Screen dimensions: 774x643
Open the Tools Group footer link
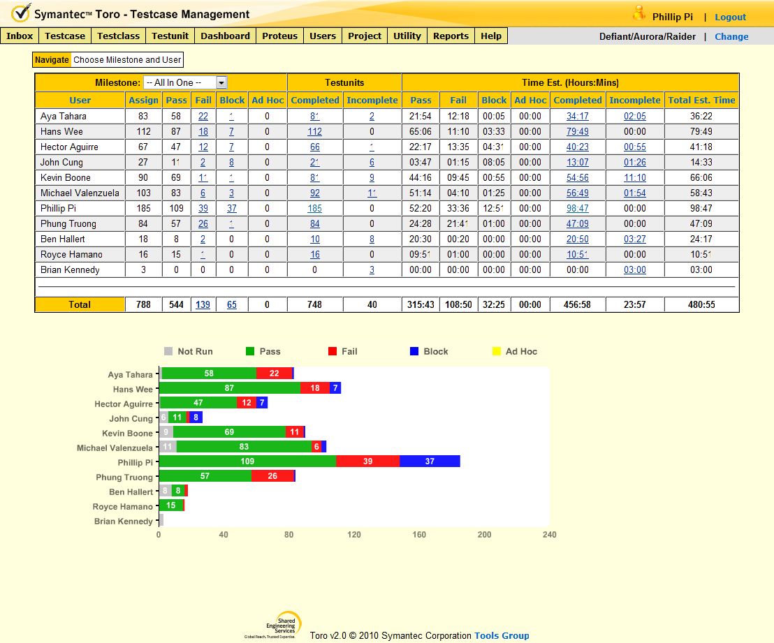coord(502,635)
